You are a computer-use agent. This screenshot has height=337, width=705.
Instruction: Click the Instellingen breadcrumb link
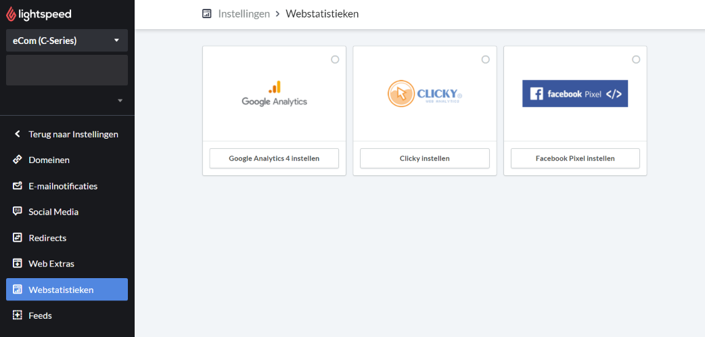[x=244, y=14]
